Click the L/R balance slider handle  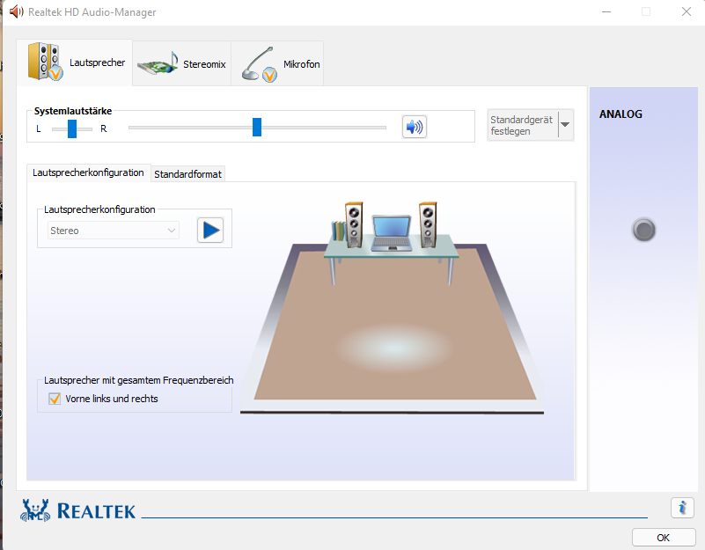(72, 128)
